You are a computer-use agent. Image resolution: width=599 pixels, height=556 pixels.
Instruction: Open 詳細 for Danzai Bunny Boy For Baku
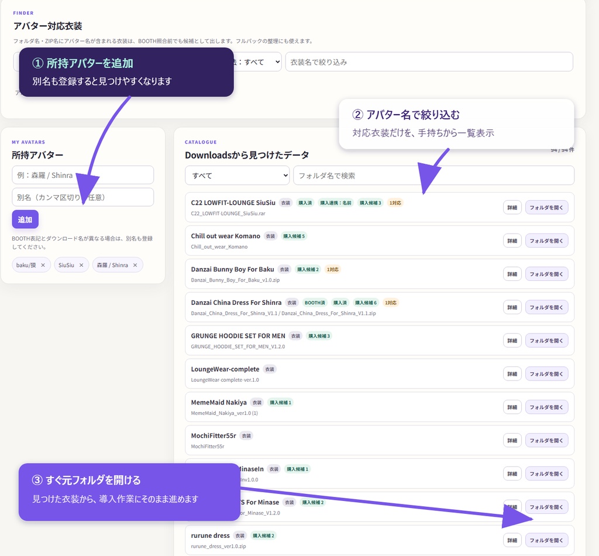tap(512, 274)
